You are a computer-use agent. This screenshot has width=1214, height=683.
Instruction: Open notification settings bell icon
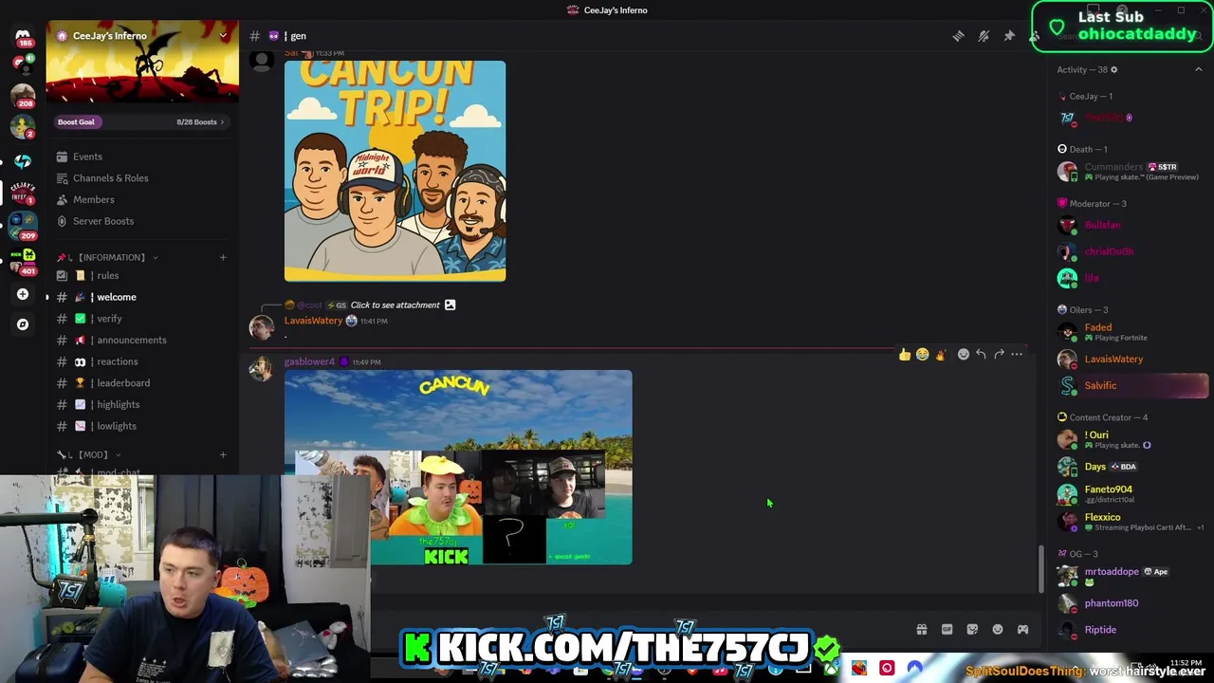pyautogui.click(x=984, y=36)
